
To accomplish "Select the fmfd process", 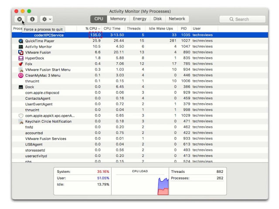I will point(29,127).
